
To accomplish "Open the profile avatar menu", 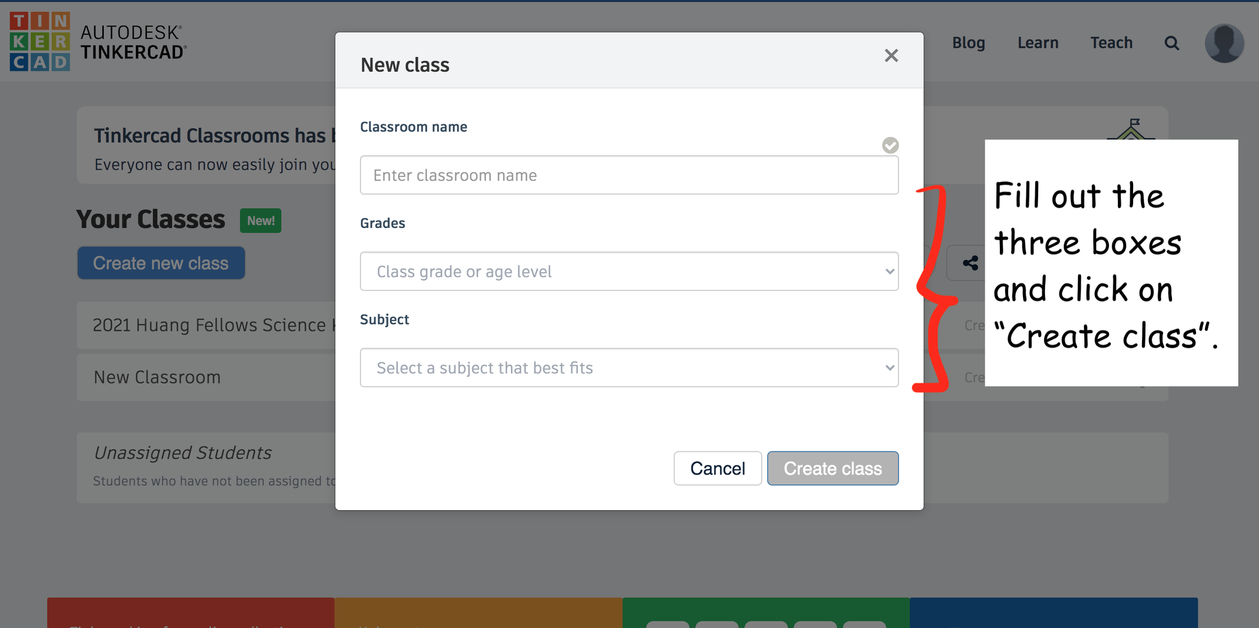I will click(x=1224, y=43).
